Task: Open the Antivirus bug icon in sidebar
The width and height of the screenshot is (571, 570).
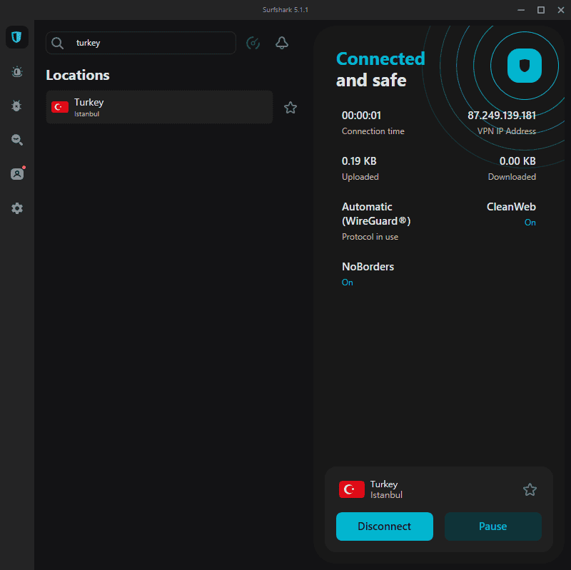Action: click(16, 106)
